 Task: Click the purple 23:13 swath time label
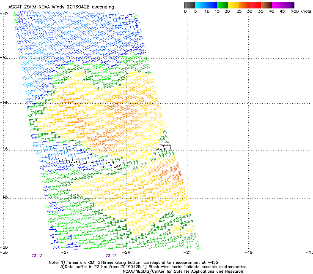(37, 256)
